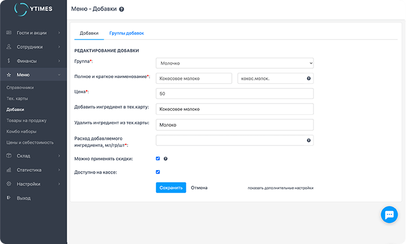Switch to the Группы добавок tab
406x244 pixels.
[126, 33]
